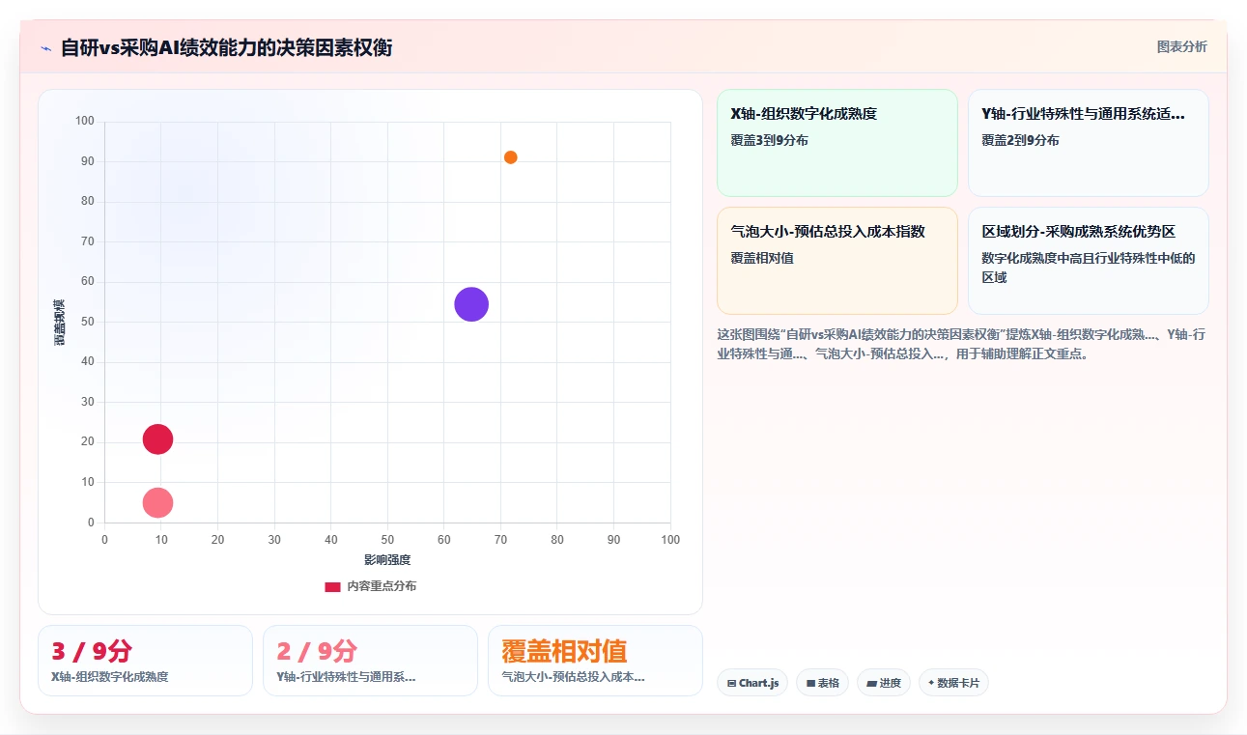Click the 进度 tag
1247x735 pixels.
point(883,683)
